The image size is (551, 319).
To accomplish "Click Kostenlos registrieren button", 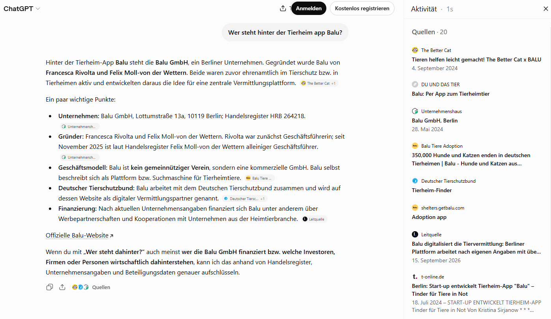I will tap(362, 8).
